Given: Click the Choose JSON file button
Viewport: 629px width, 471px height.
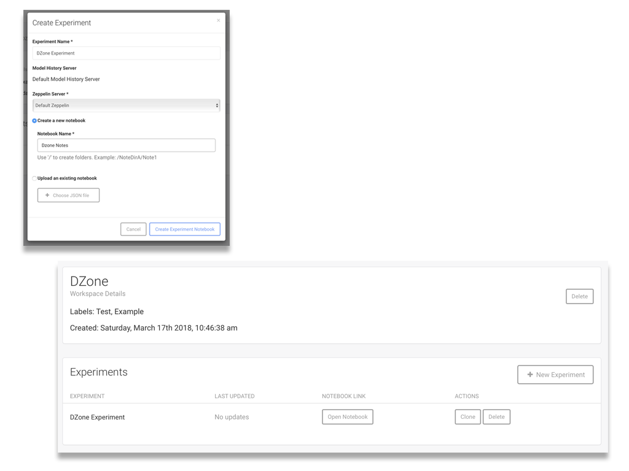Looking at the screenshot, I should pyautogui.click(x=68, y=195).
